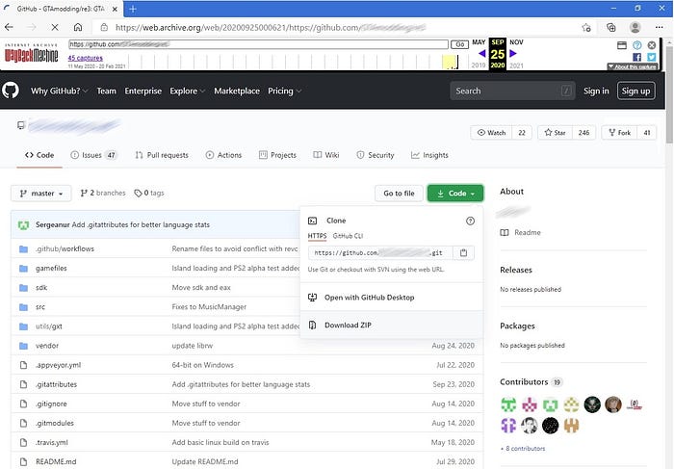Click the browser back arrow

click(9, 27)
